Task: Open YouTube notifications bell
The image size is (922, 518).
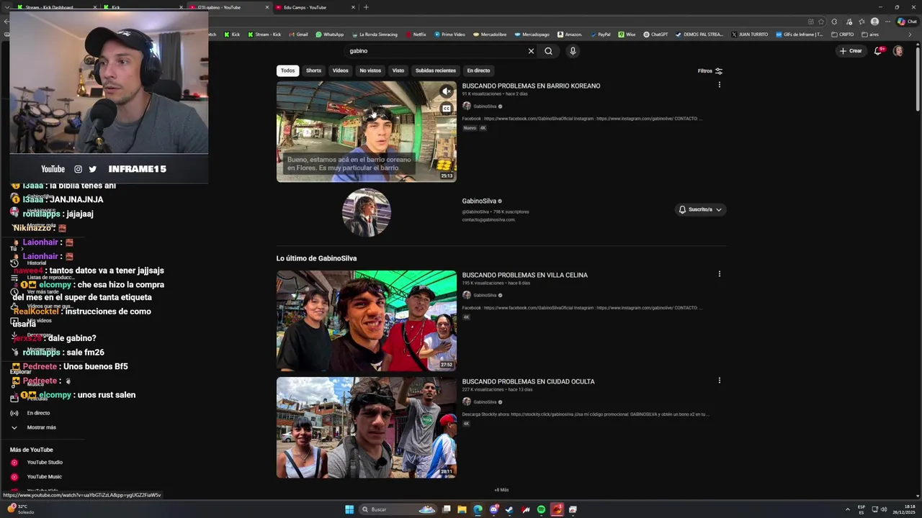Action: [878, 51]
